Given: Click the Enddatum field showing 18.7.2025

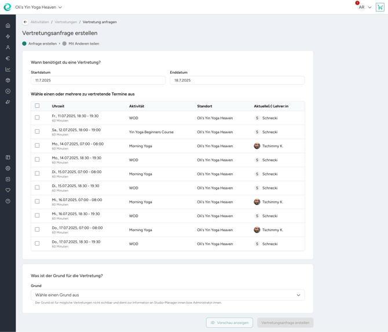Looking at the screenshot, I should click(x=237, y=81).
